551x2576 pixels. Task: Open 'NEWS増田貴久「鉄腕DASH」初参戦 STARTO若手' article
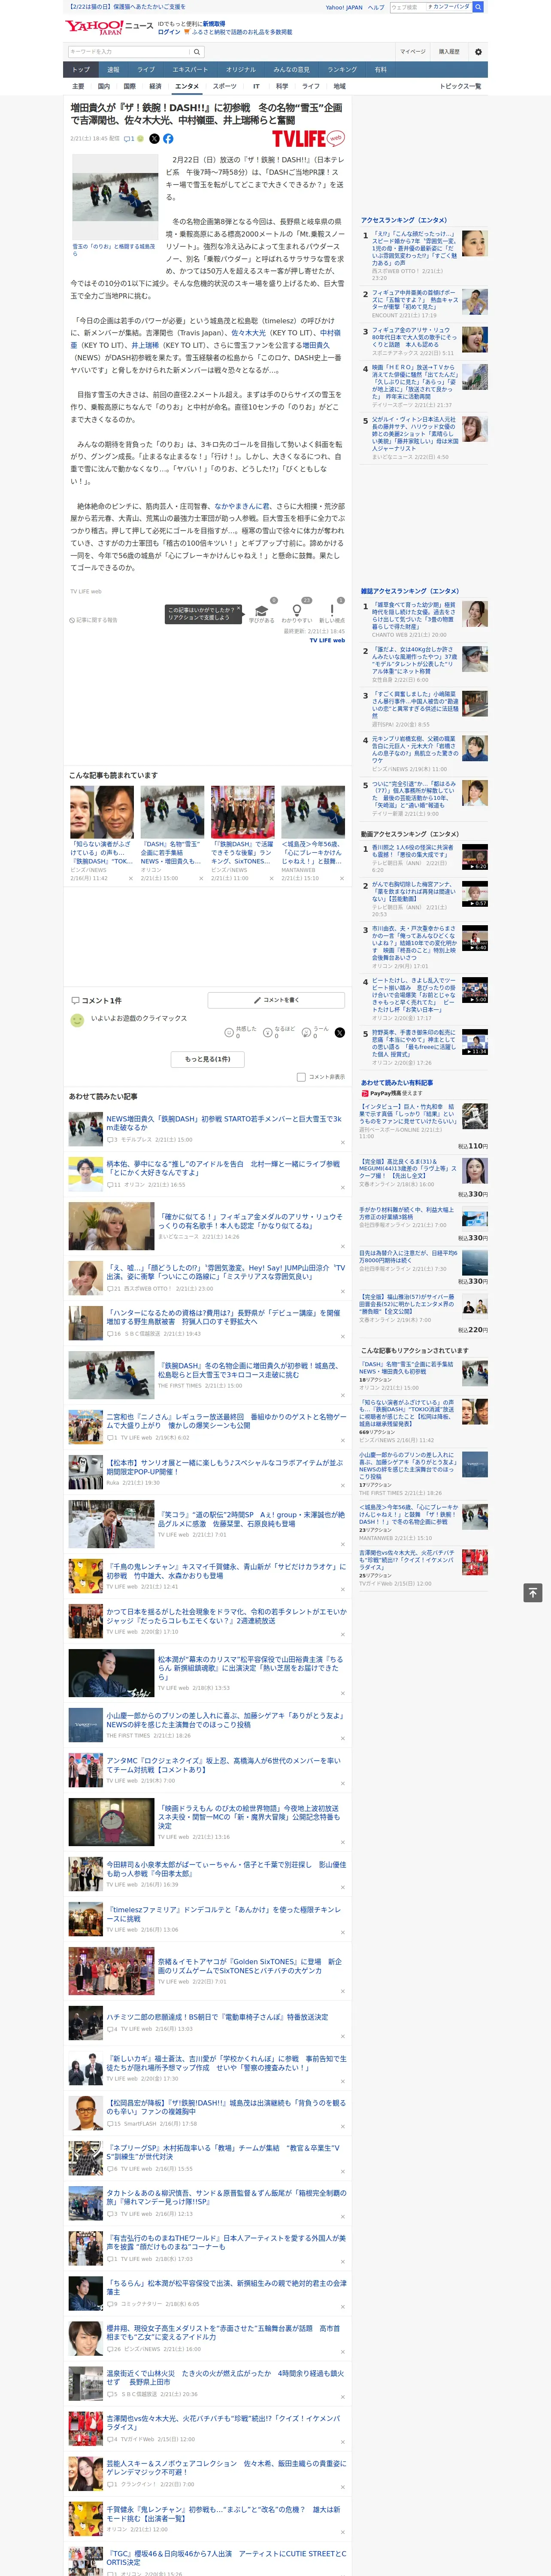[224, 1124]
